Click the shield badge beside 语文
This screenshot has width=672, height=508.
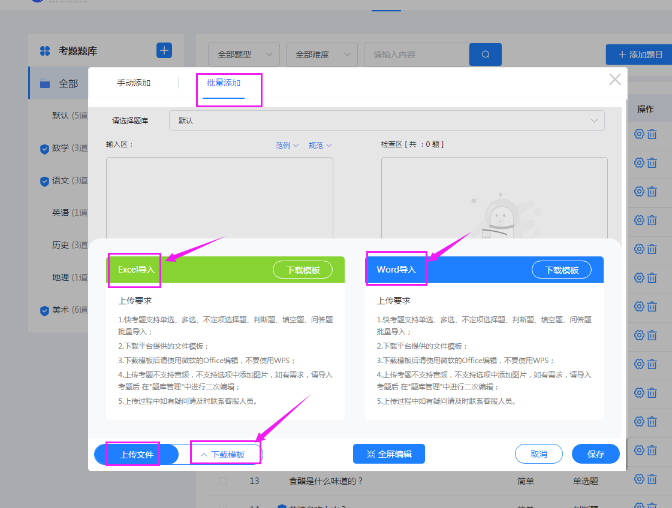click(x=44, y=181)
